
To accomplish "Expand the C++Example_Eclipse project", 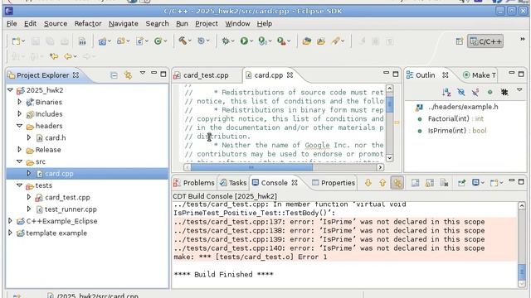I will (x=10, y=221).
